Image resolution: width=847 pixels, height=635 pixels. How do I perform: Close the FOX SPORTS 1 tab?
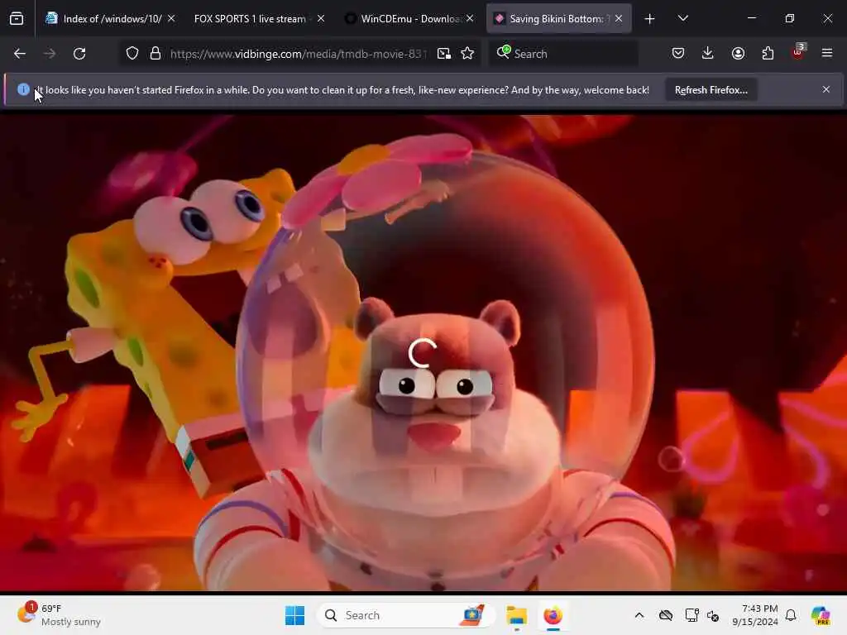[x=321, y=19]
